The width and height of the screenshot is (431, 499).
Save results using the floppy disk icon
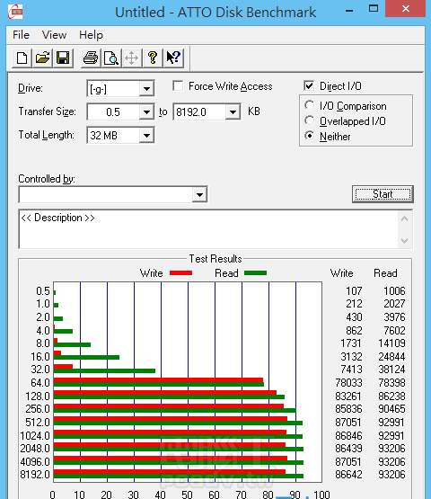pyautogui.click(x=63, y=58)
